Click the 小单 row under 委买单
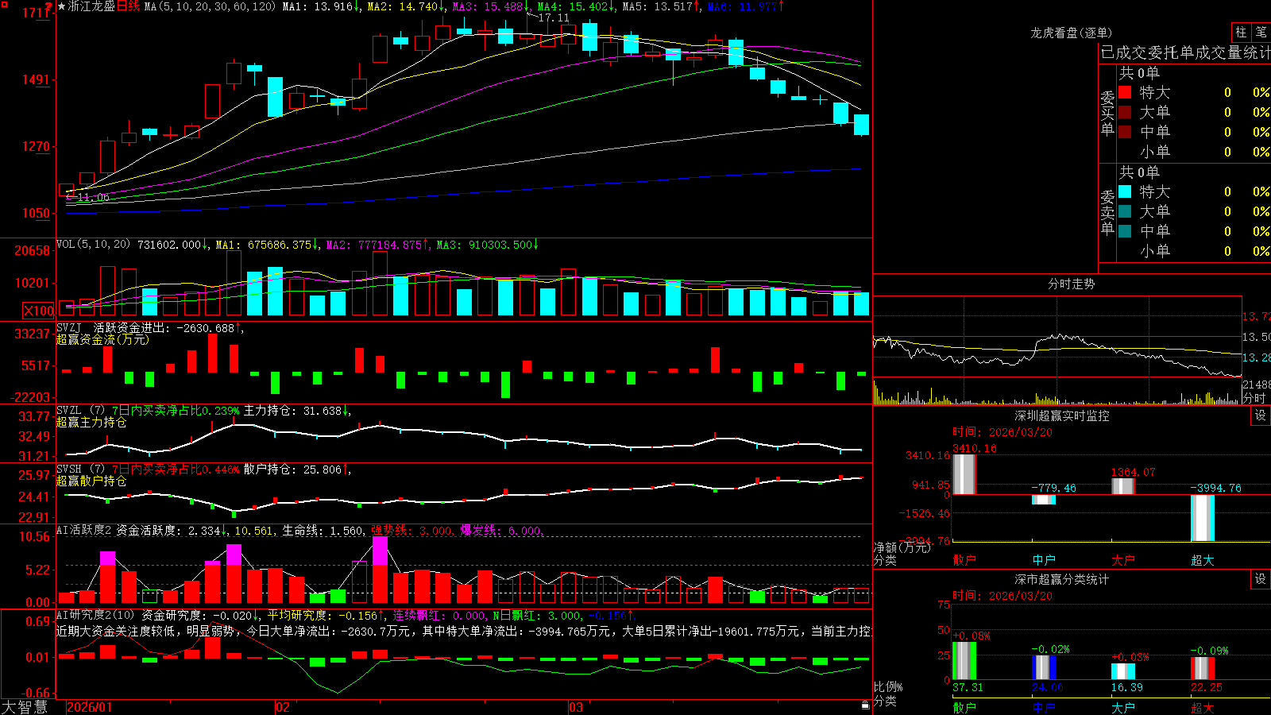The height and width of the screenshot is (715, 1271). tap(1194, 152)
